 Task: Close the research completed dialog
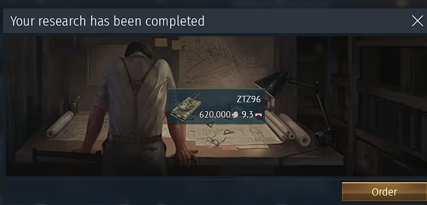click(417, 21)
